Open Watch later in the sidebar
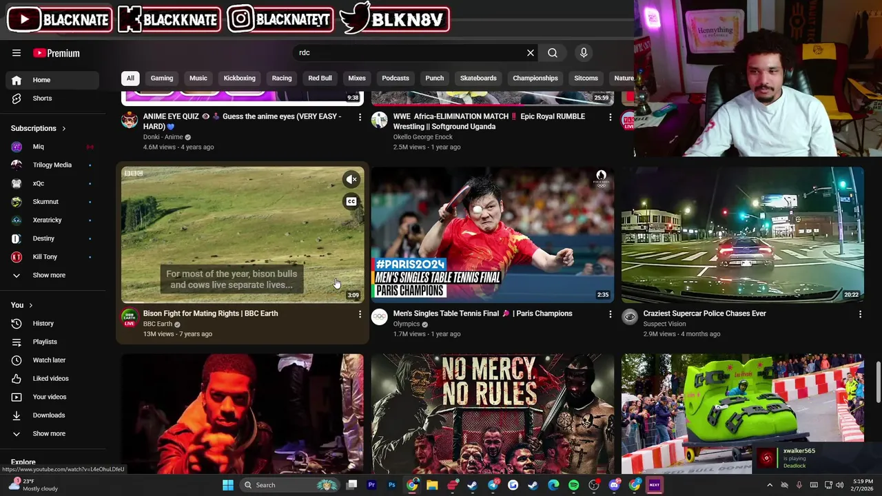Screen dimensions: 882x496 (52, 360)
